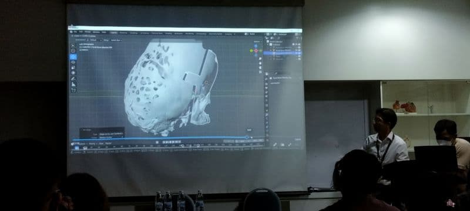Click jump to start playback button
Screen dimensions: 470x211
coord(164,142)
